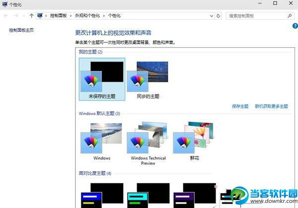Navigate to 控制面板 breadcrumb

pos(58,15)
